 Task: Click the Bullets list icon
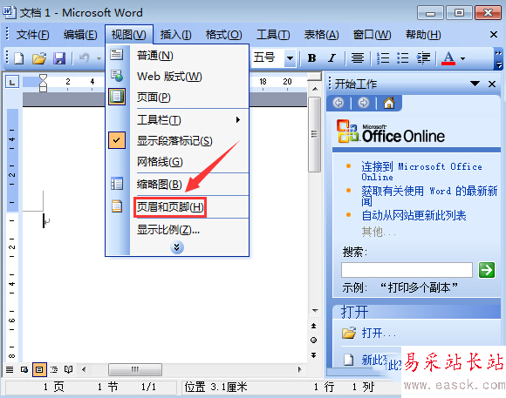[x=402, y=58]
